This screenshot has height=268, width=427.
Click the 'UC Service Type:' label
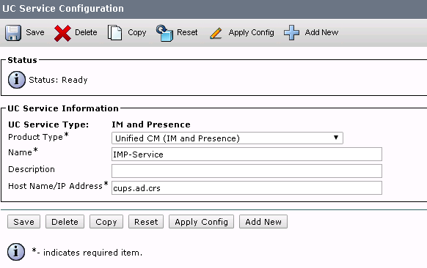pyautogui.click(x=48, y=124)
